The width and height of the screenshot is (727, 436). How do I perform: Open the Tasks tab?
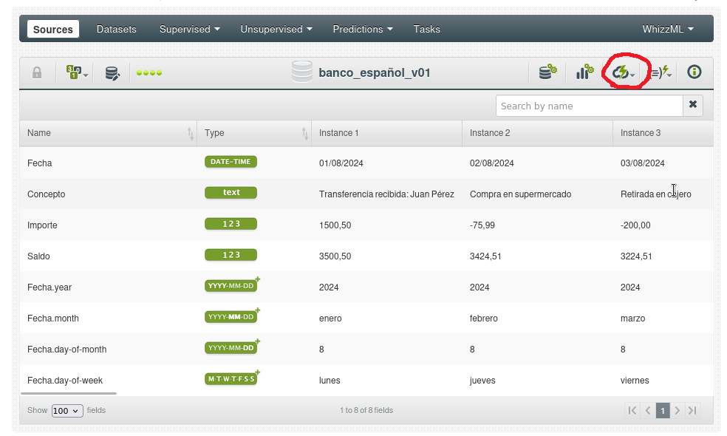point(426,29)
